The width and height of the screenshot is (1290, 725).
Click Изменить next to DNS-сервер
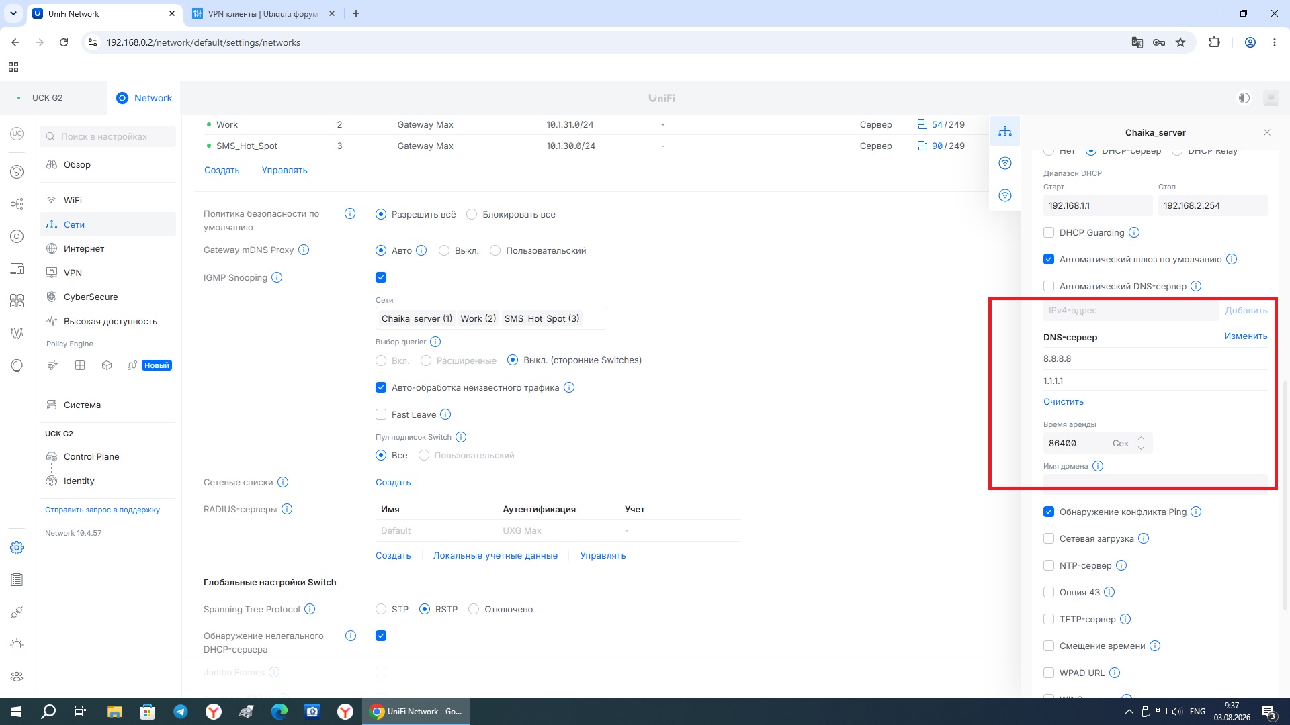(x=1246, y=336)
